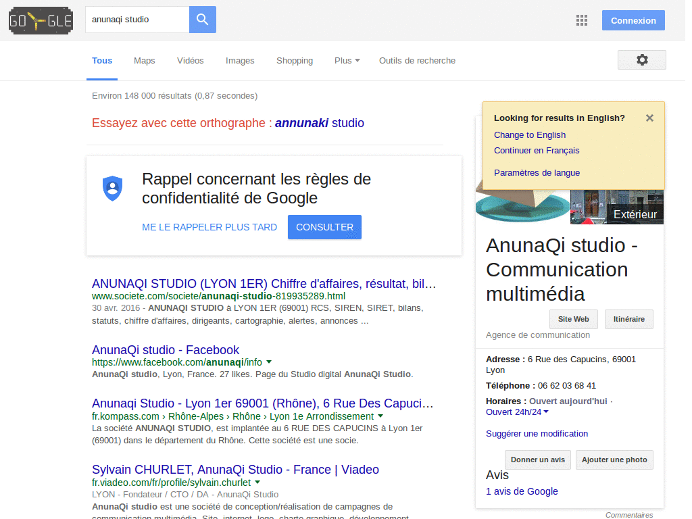The width and height of the screenshot is (692, 519).
Task: Expand the Plus dropdown menu
Action: click(x=347, y=60)
